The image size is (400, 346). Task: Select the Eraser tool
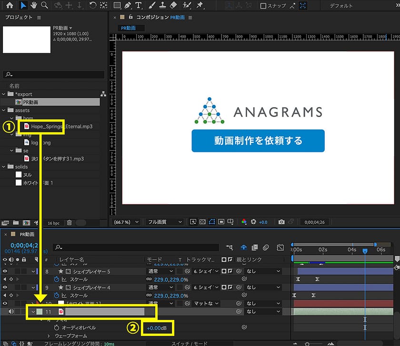pyautogui.click(x=173, y=6)
